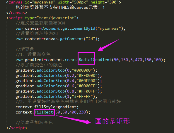Click the comment '//1、设置渐变色'
Viewport: 174px width, 133px height.
click(x=33, y=54)
